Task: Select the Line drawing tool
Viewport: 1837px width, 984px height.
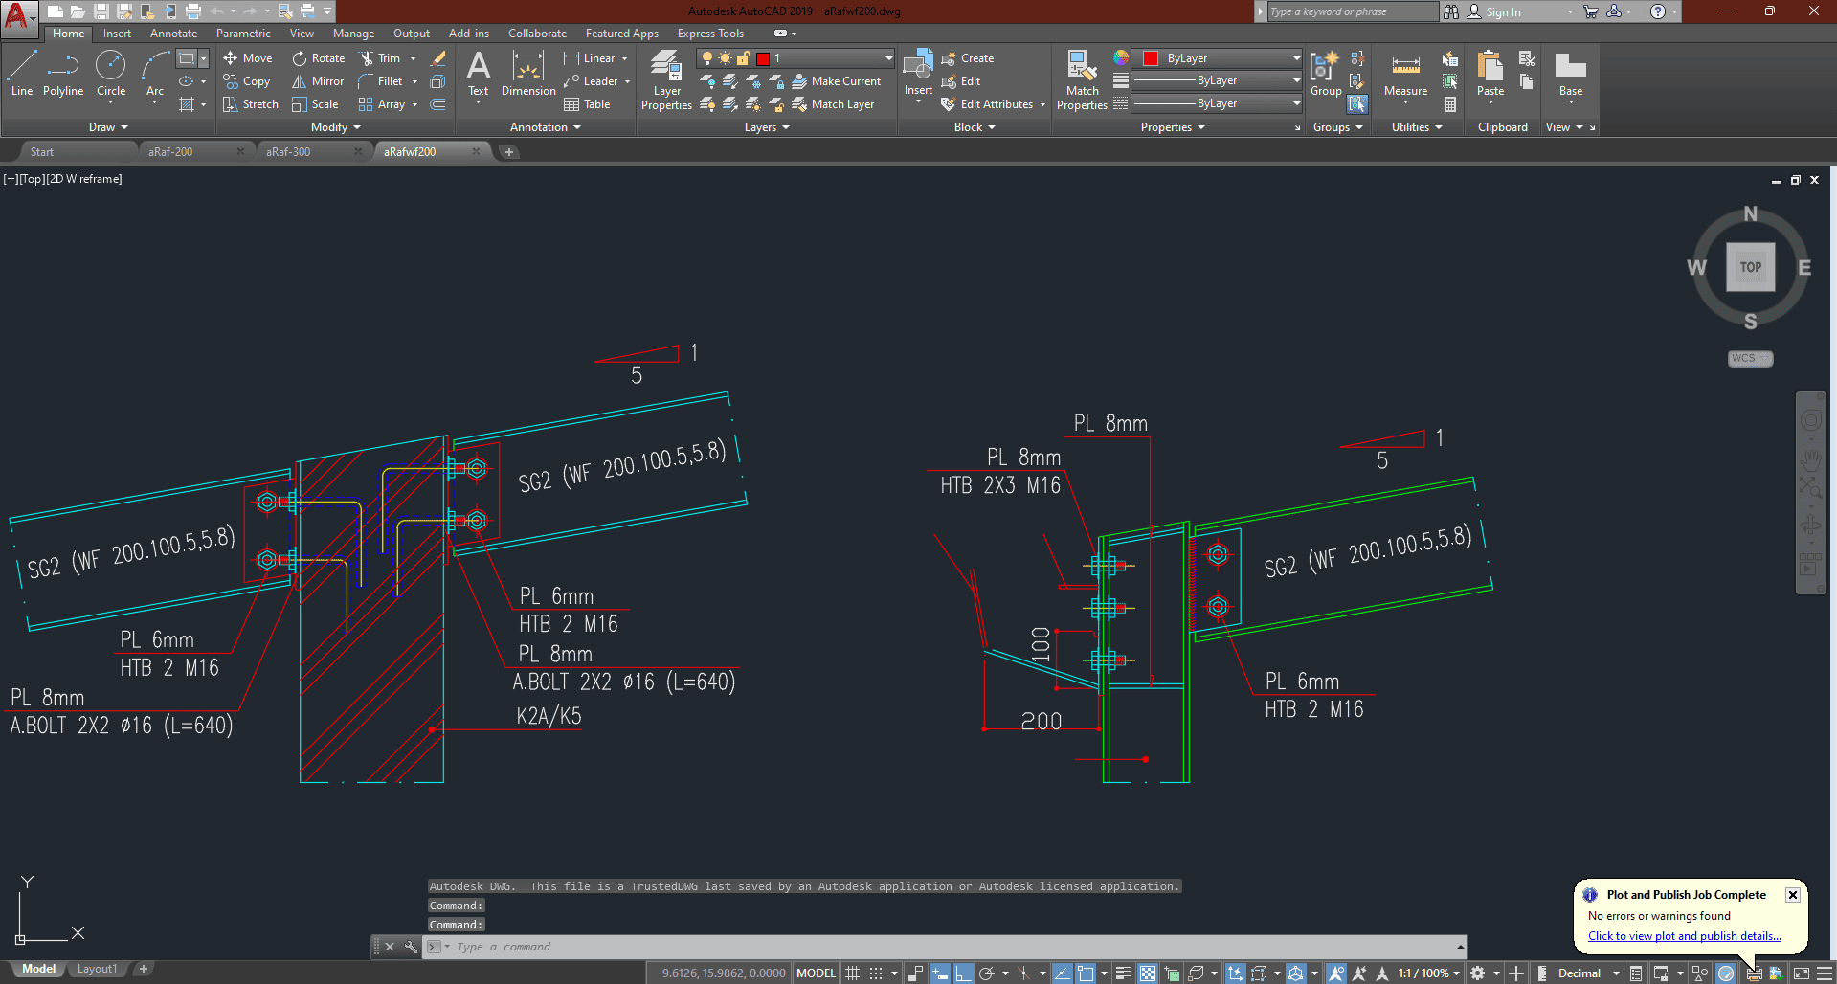Action: pyautogui.click(x=22, y=74)
